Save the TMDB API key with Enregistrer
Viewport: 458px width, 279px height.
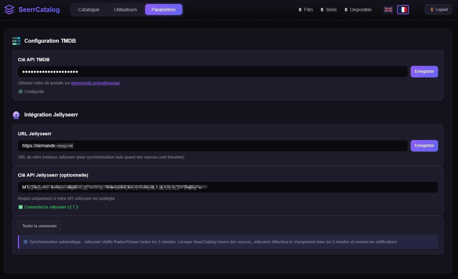424,71
